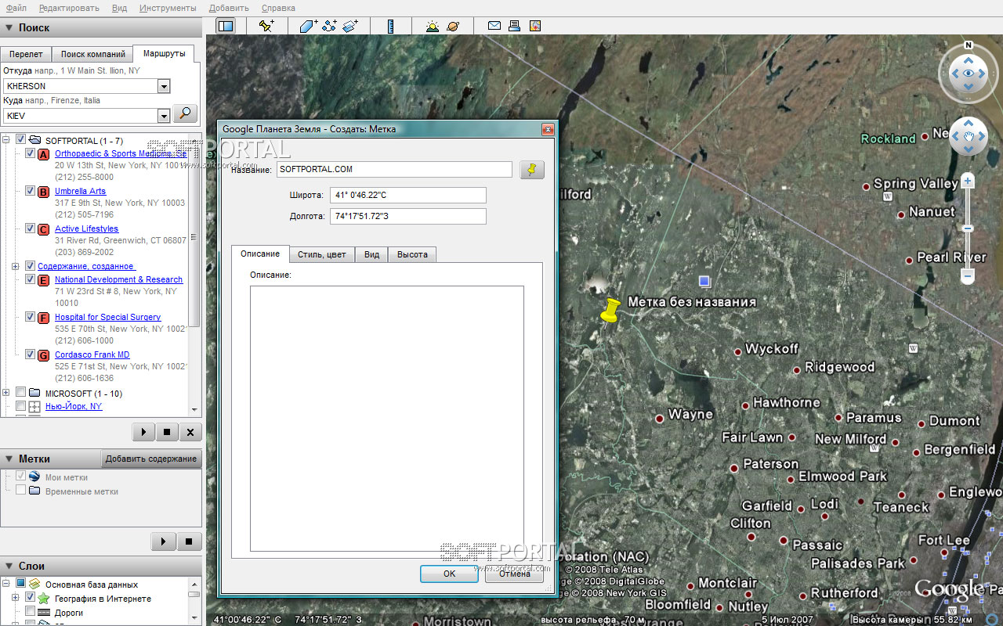Viewport: 1003px width, 626px height.
Task: Open the ruler measurement tool
Action: [x=390, y=26]
